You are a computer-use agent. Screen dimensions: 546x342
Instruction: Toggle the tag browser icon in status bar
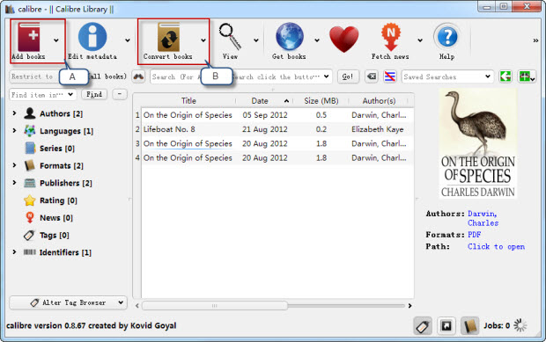423,326
